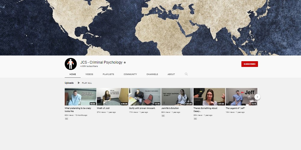The image size is (301, 150).
Task: Click the '4.95M subscribers' text
Action: [89, 66]
